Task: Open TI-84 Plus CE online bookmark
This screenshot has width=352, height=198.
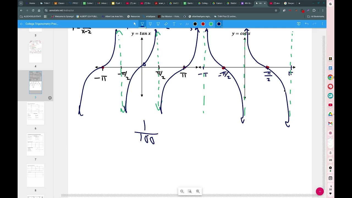Action: click(x=225, y=16)
